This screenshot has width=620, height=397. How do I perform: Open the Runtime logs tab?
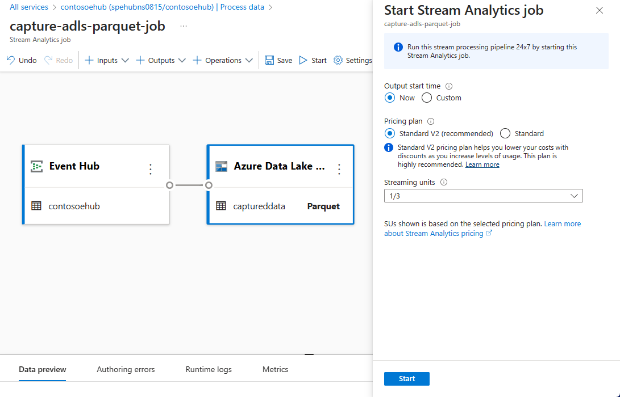point(209,369)
